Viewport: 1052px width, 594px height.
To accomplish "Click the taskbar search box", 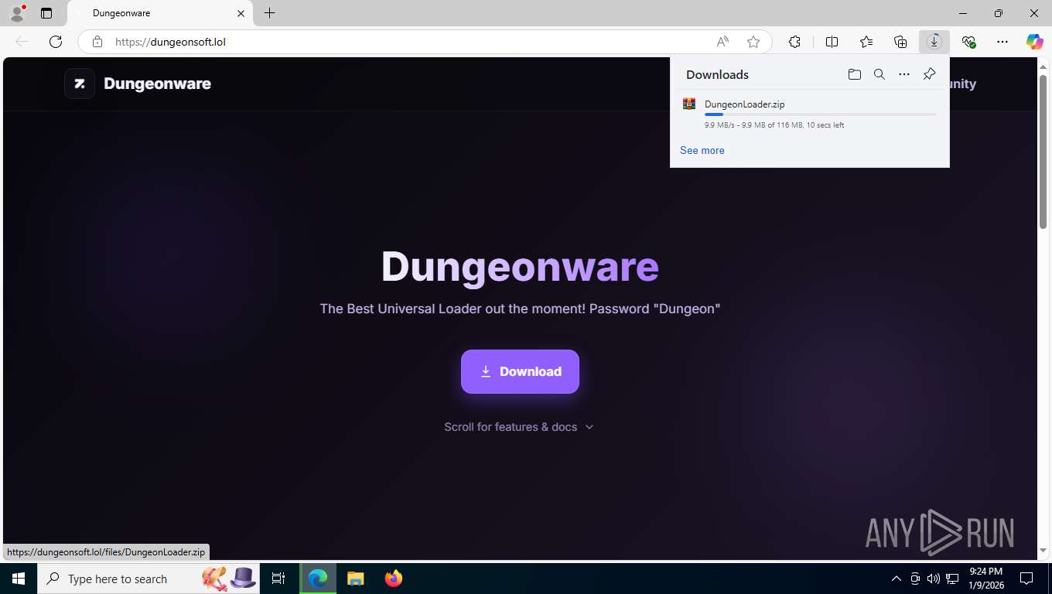I will click(x=149, y=579).
